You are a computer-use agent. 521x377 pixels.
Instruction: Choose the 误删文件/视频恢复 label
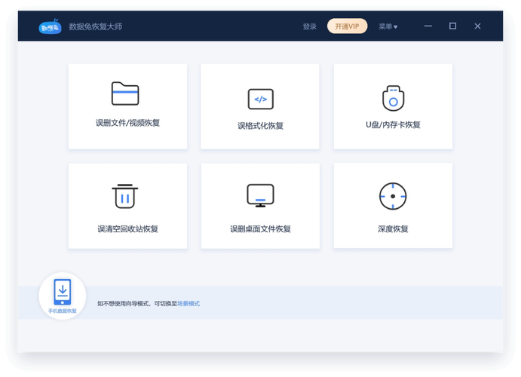click(127, 123)
